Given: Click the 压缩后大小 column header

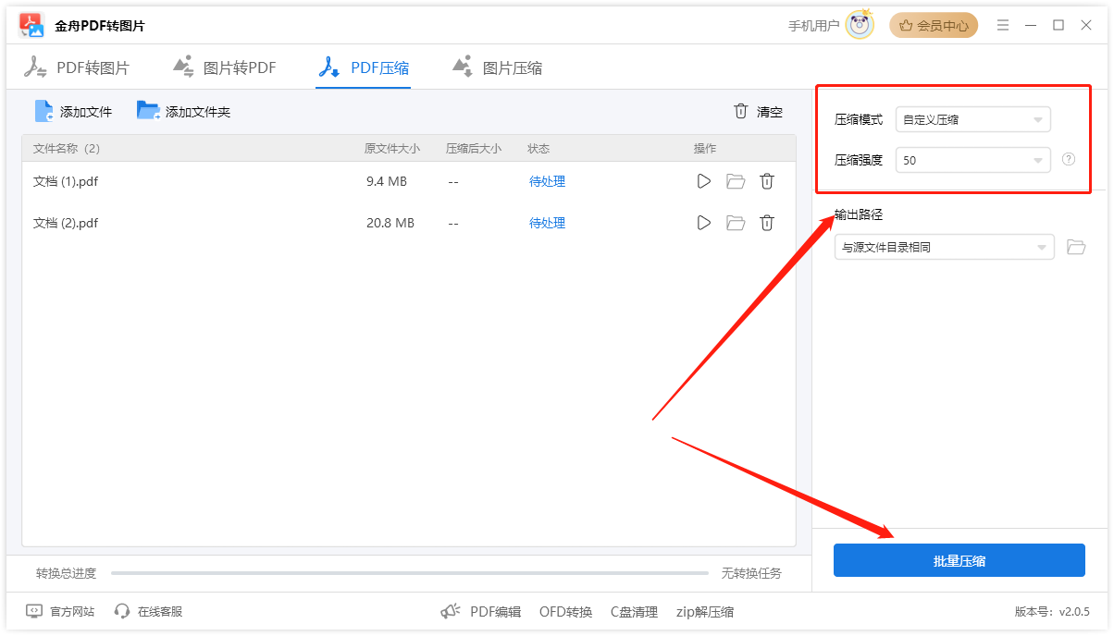Looking at the screenshot, I should 474,148.
